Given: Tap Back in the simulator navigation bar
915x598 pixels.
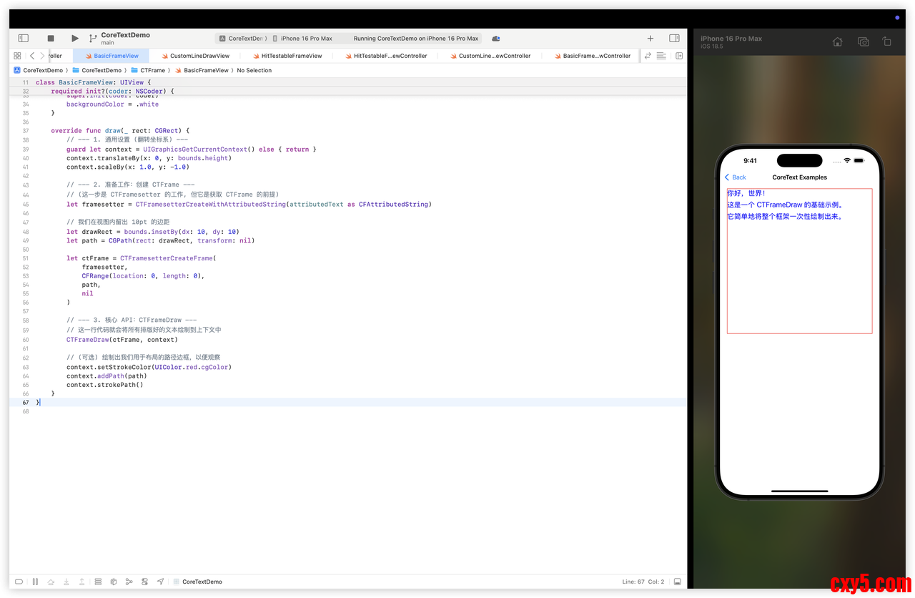Looking at the screenshot, I should pyautogui.click(x=736, y=177).
